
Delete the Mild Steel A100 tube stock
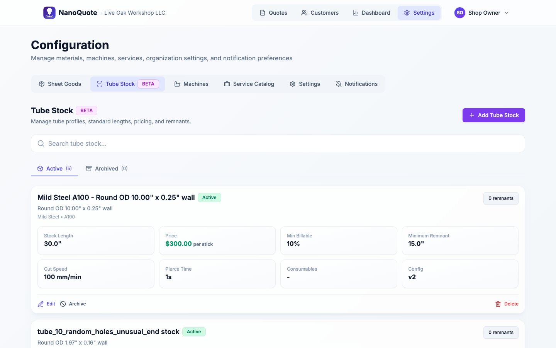[x=507, y=304]
